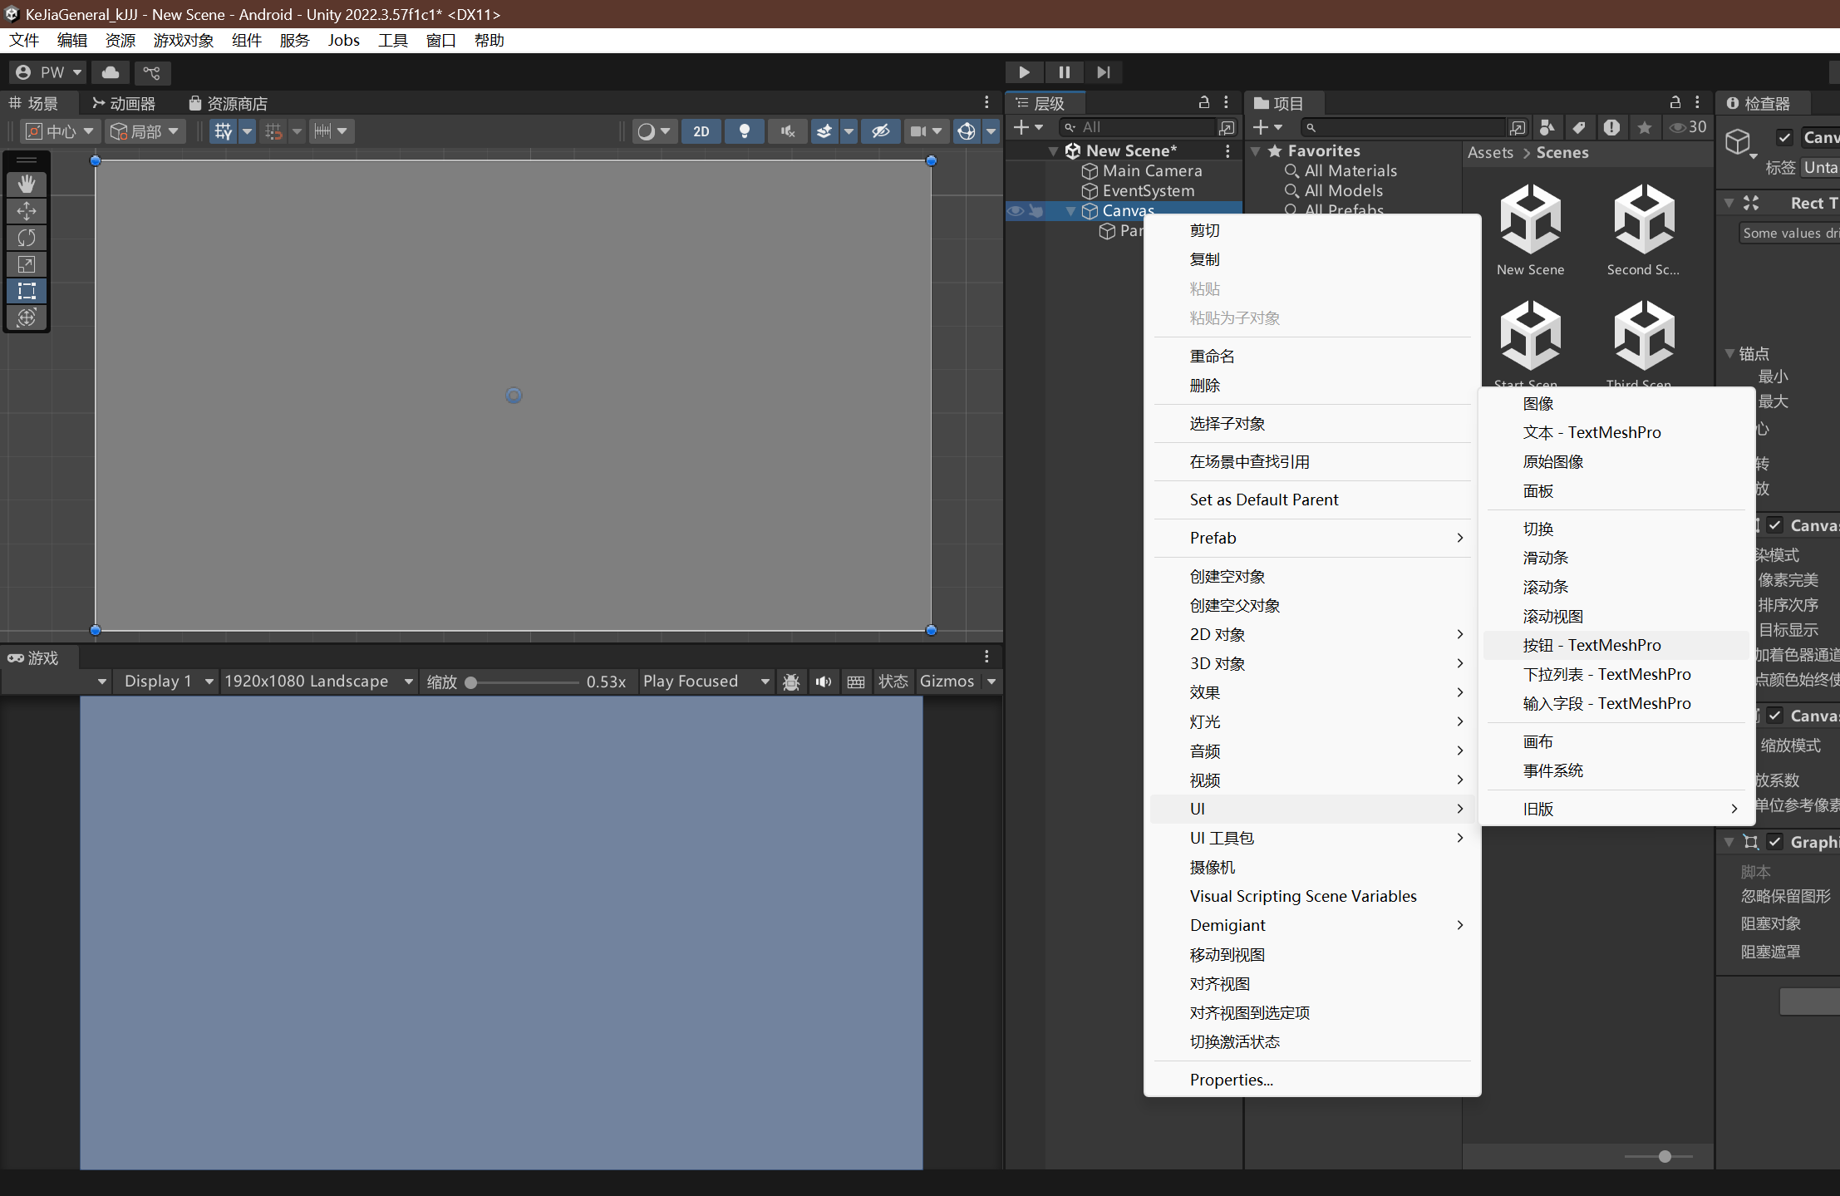Choose 按钮 - TextMeshPro from UI submenu
The height and width of the screenshot is (1196, 1840).
[1592, 645]
